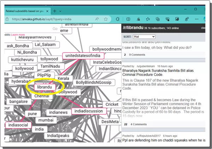
Task: Open the music note toolbar icon
Action: tap(138, 19)
